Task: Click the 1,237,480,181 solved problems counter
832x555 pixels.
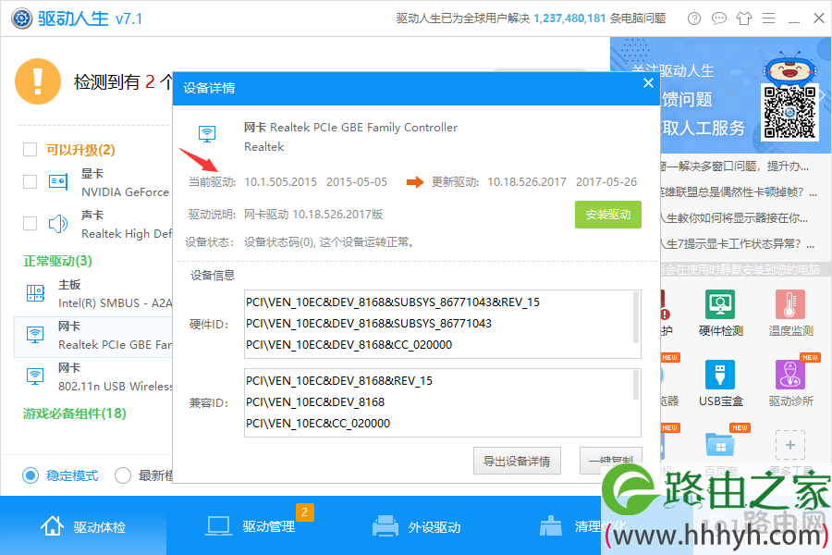Action: [569, 18]
